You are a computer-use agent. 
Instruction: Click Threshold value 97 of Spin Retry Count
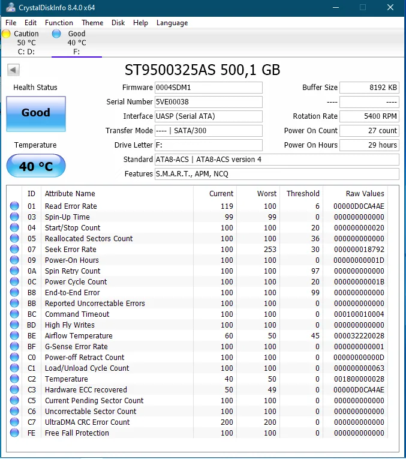click(x=315, y=271)
